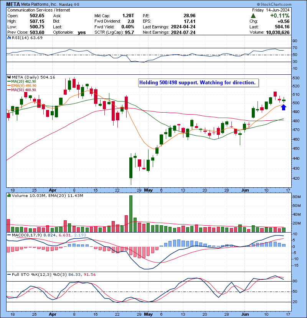Click the '-15' MACD axis label
Image resolution: width=307 pixels, height=318 pixels.
click(295, 265)
